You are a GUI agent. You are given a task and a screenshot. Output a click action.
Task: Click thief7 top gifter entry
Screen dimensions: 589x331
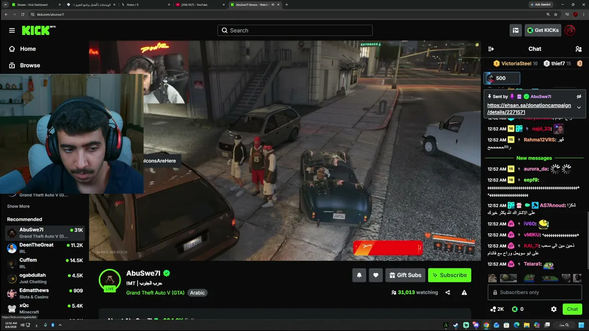557,63
